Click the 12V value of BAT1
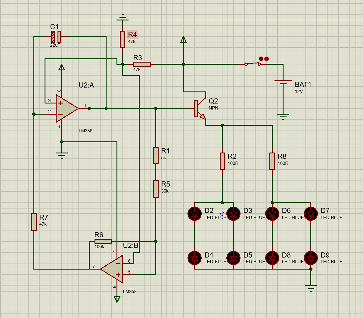Viewport: 363px width, 318px height. coord(299,91)
